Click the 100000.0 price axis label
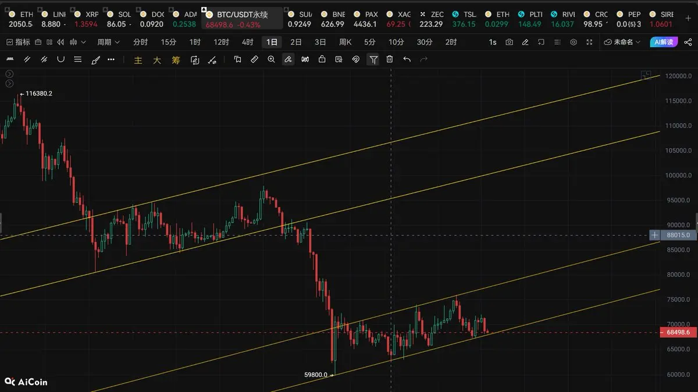The width and height of the screenshot is (698, 392). [x=678, y=176]
